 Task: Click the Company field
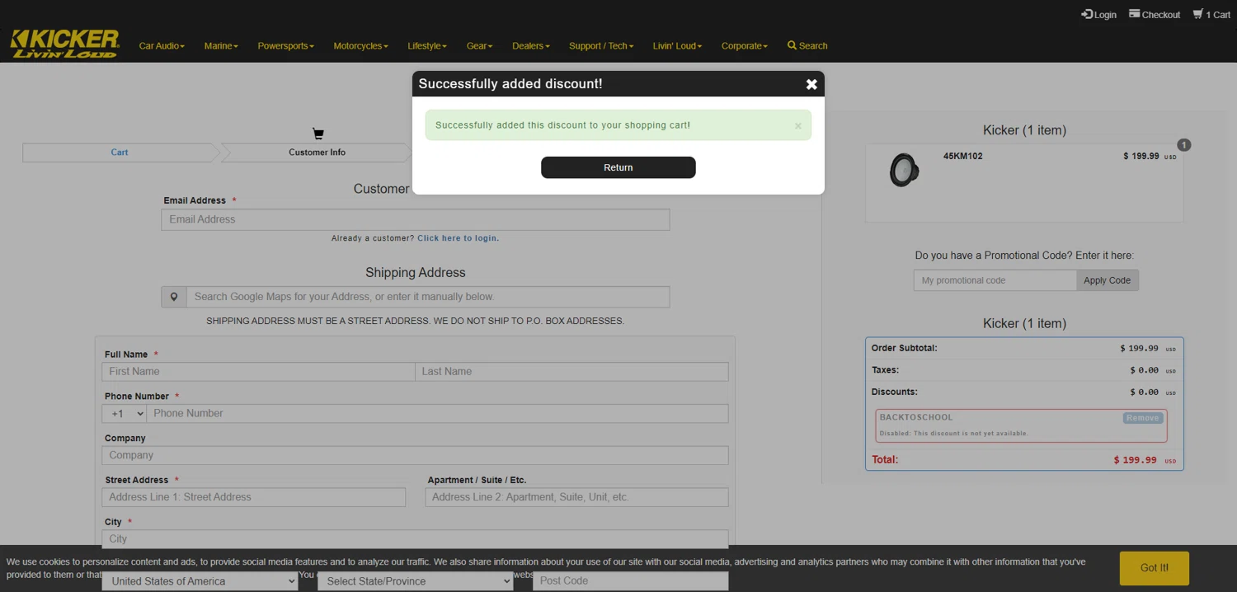tap(415, 455)
